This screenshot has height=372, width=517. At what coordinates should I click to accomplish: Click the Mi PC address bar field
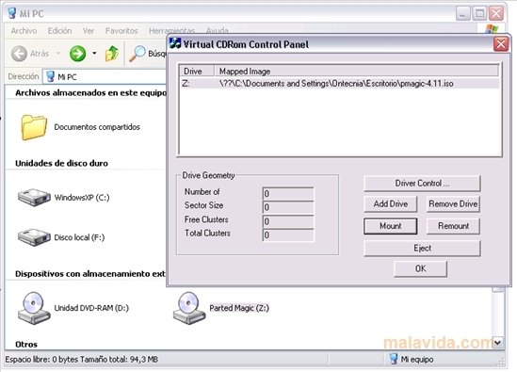(105, 77)
